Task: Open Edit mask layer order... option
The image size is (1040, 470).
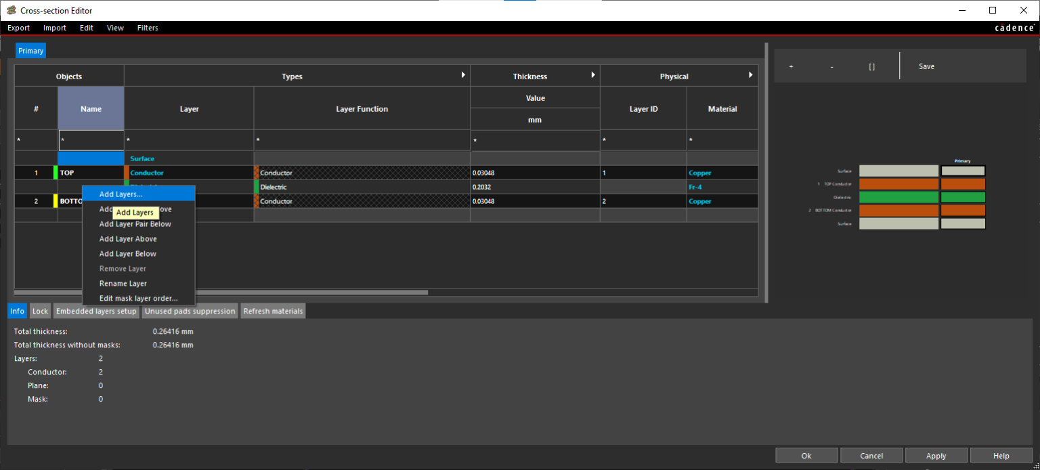Action: point(138,299)
